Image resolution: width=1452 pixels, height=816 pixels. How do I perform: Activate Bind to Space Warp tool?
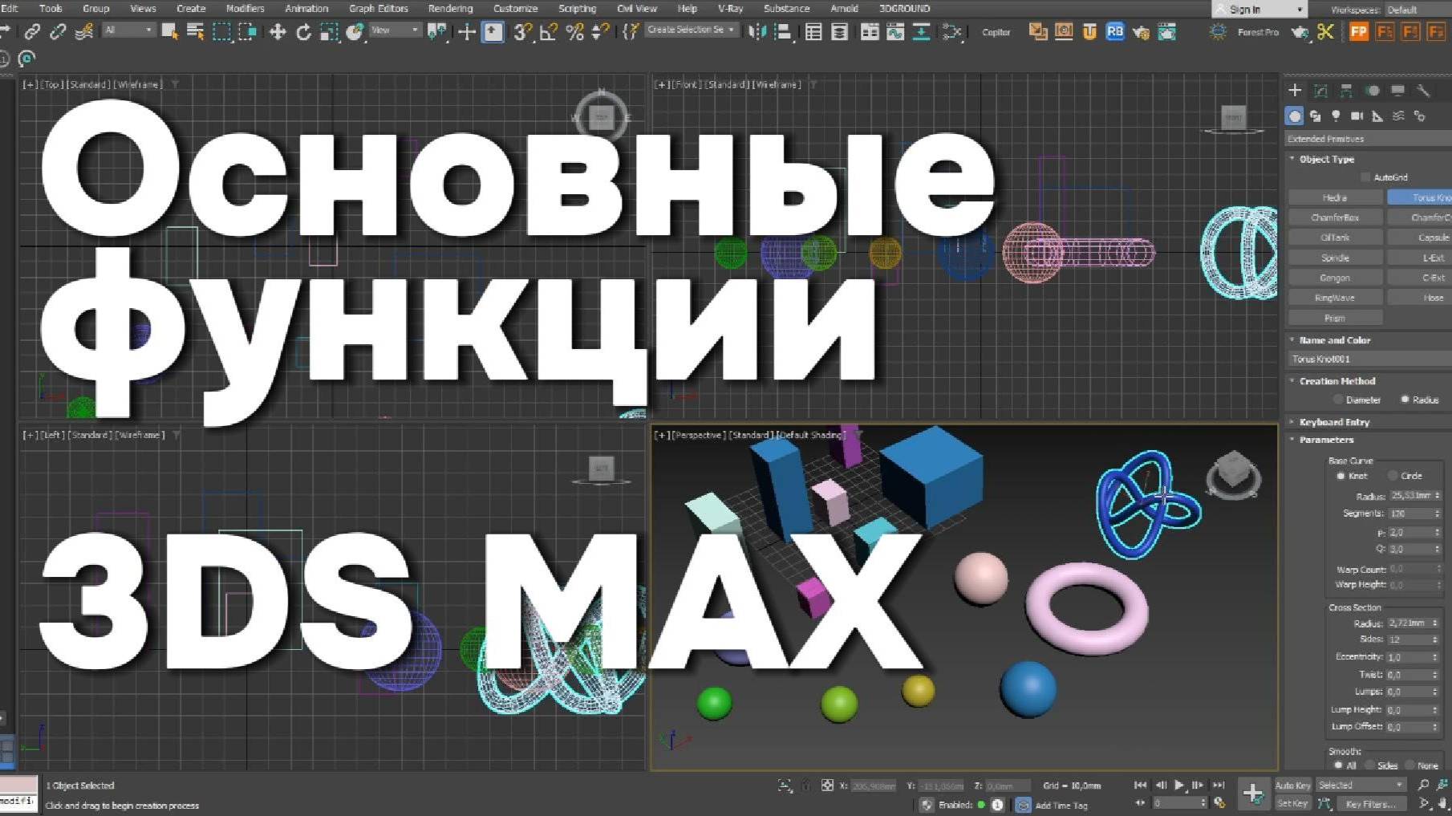[83, 32]
